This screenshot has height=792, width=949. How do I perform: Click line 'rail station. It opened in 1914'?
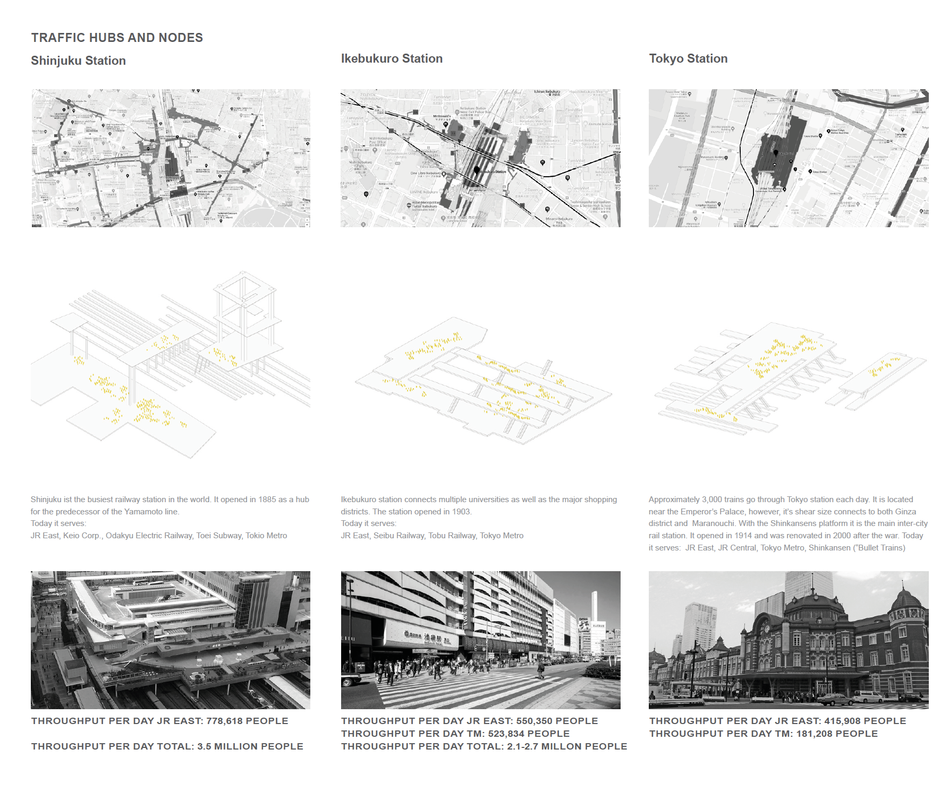pos(786,536)
